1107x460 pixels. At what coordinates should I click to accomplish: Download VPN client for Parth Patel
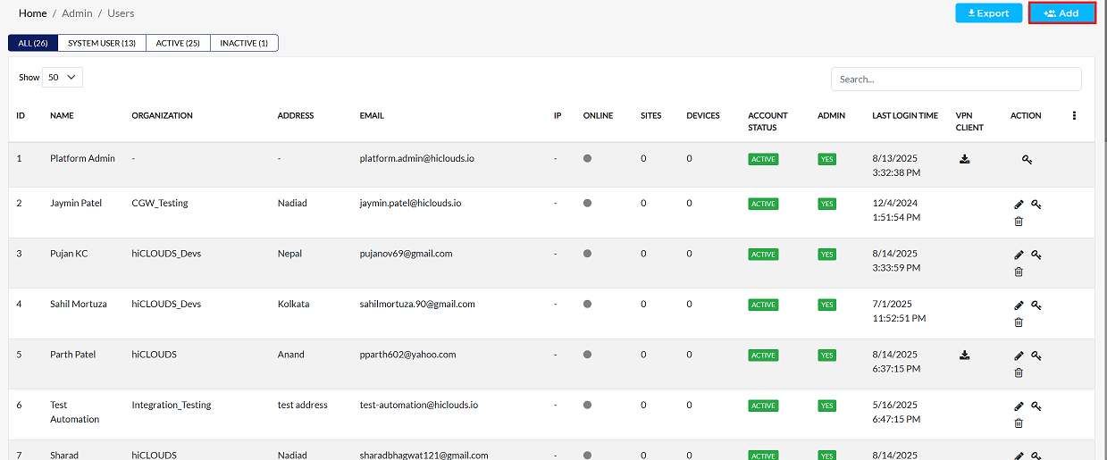965,355
